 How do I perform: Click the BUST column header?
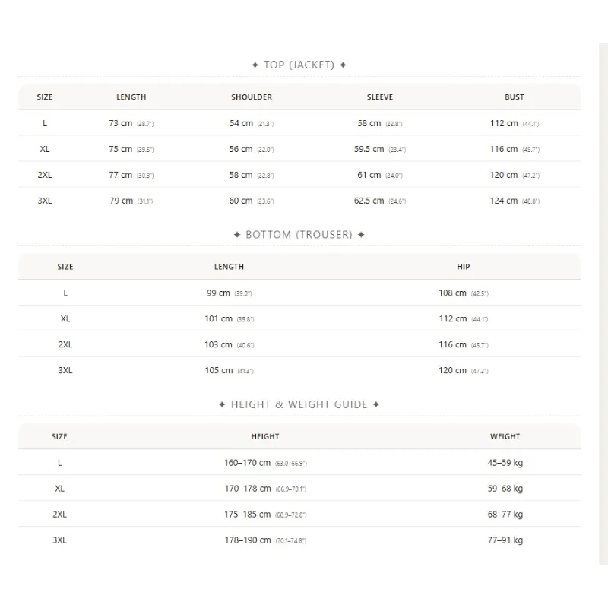[x=515, y=97]
